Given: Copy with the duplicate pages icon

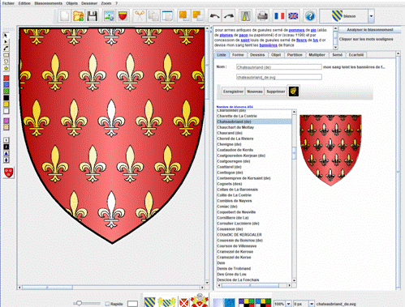Looking at the screenshot, I should [x=153, y=16].
